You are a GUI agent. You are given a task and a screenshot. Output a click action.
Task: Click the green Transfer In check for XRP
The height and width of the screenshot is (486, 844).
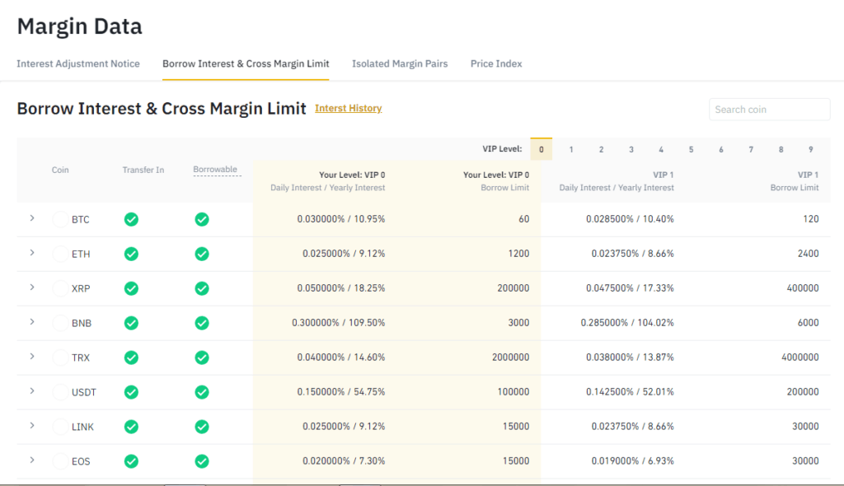coord(131,288)
